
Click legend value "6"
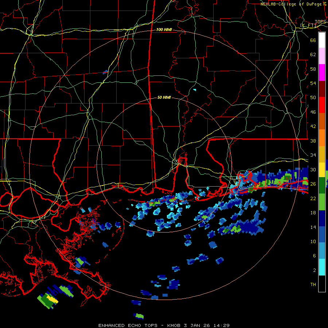(x=314, y=256)
